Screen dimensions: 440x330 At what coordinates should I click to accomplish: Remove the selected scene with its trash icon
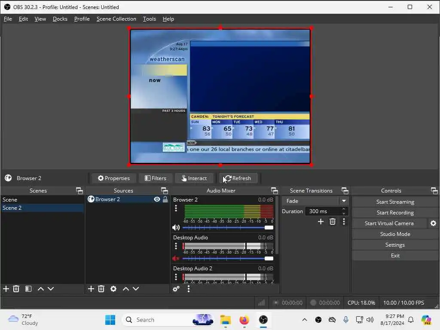(16, 289)
